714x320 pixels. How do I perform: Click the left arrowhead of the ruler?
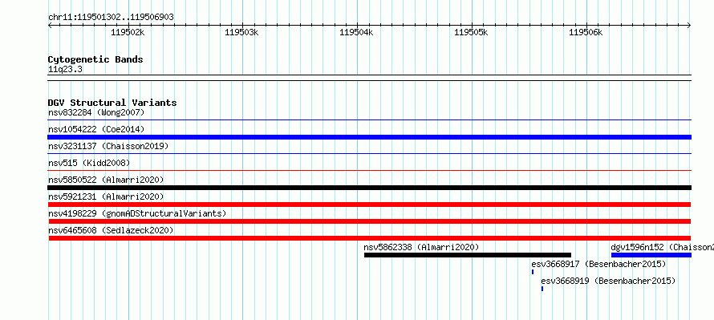tap(50, 26)
